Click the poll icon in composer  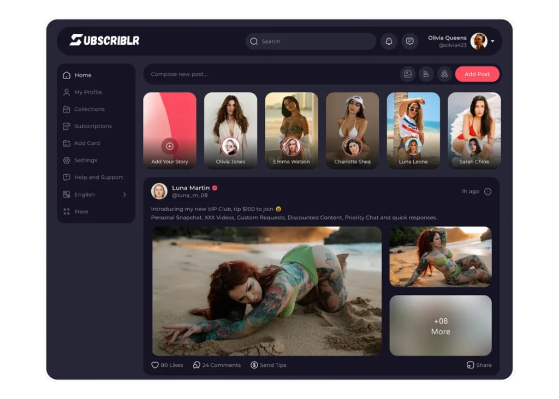(x=426, y=74)
